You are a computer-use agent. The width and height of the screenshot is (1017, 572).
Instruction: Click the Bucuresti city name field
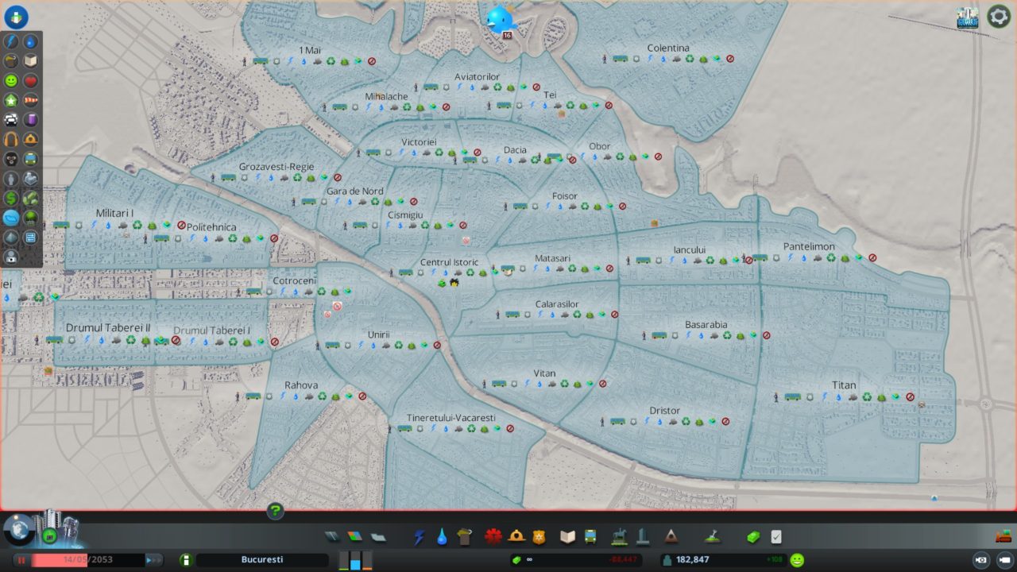click(261, 560)
